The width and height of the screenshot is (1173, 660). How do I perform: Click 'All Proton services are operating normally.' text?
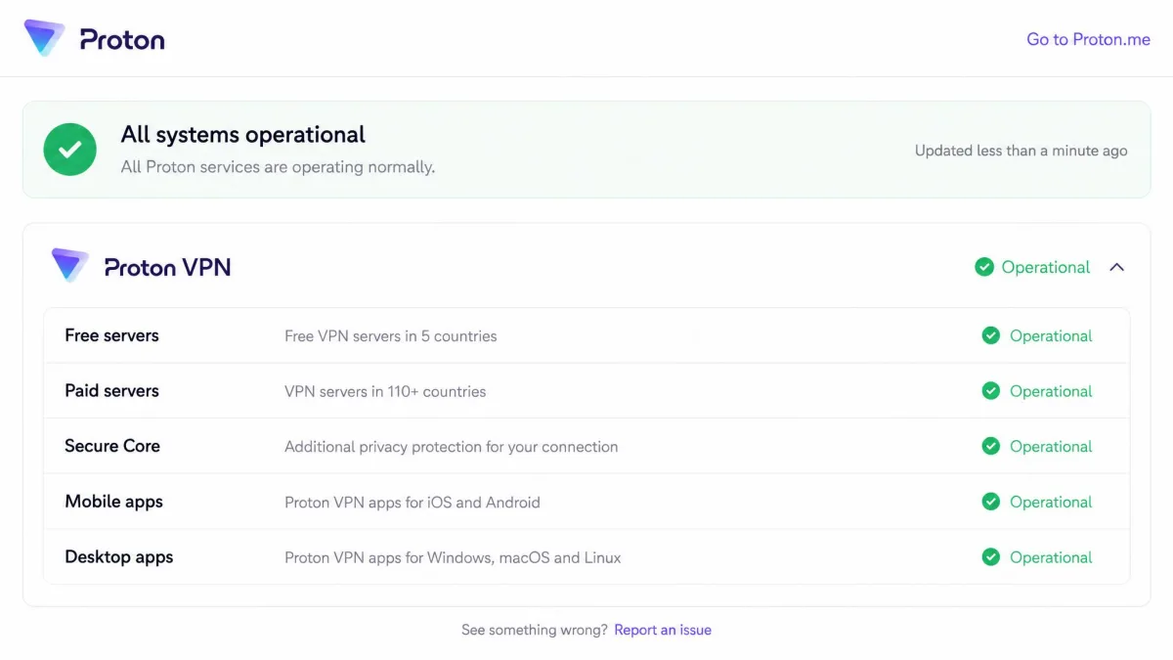tap(278, 167)
